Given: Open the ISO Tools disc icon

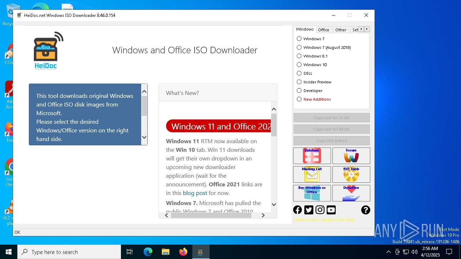Looking at the screenshot, I should [x=351, y=174].
